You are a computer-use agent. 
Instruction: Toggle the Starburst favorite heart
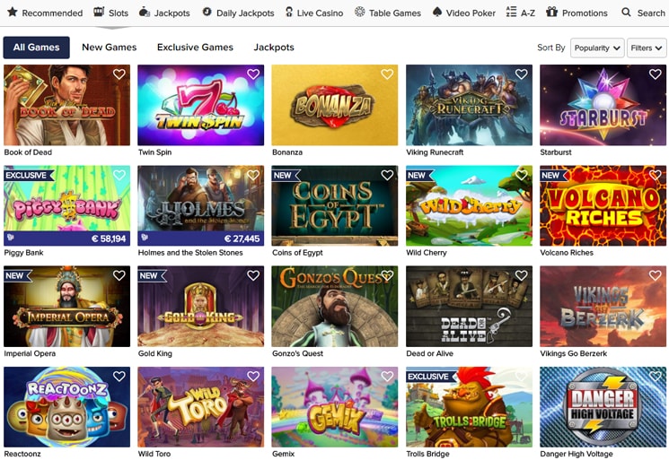coord(655,74)
